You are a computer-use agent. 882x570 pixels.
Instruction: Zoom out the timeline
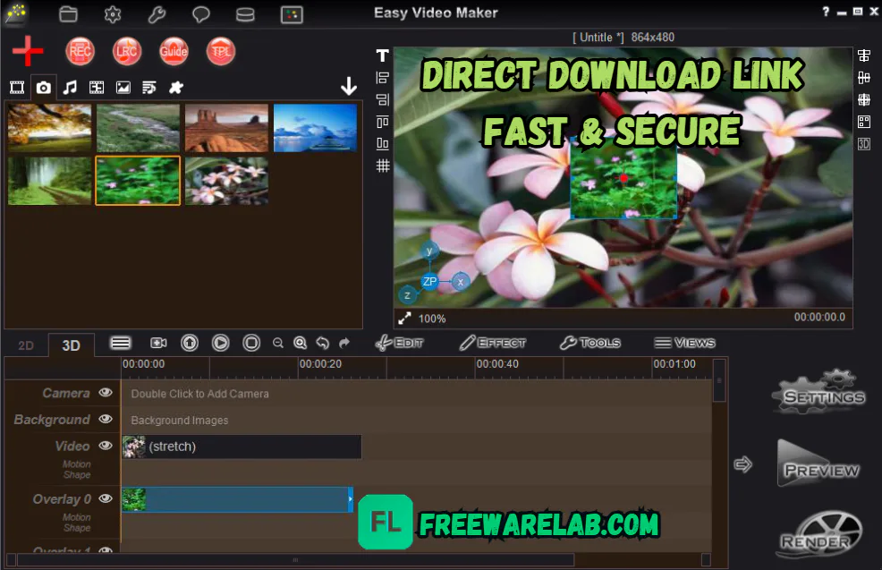pos(278,343)
